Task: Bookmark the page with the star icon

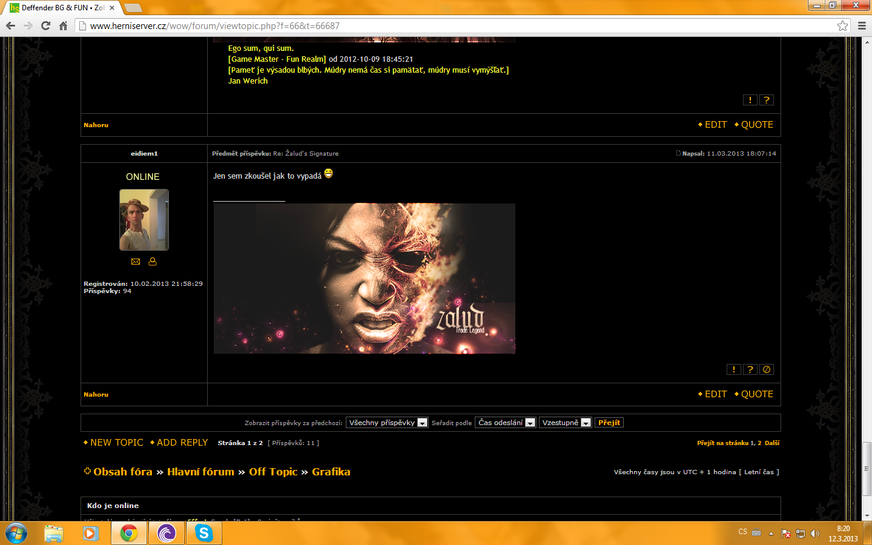Action: [x=842, y=25]
